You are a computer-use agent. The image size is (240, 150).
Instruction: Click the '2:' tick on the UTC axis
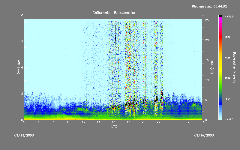click(189, 122)
